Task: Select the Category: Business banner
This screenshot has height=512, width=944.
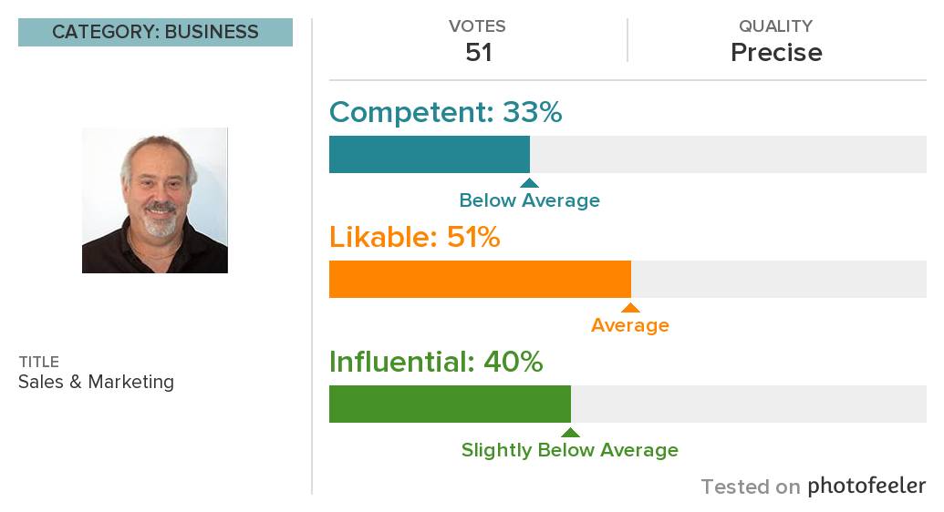Action: pyautogui.click(x=155, y=32)
